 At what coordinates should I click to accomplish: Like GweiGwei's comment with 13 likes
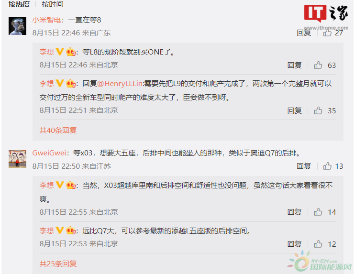coord(327,166)
